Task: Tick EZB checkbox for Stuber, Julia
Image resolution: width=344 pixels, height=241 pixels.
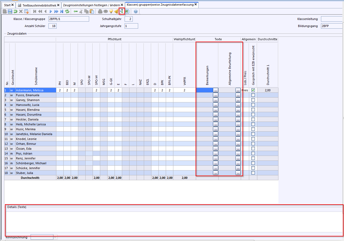Action: pos(253,173)
